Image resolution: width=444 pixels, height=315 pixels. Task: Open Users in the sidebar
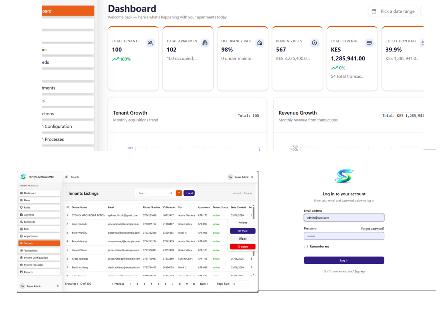39,200
